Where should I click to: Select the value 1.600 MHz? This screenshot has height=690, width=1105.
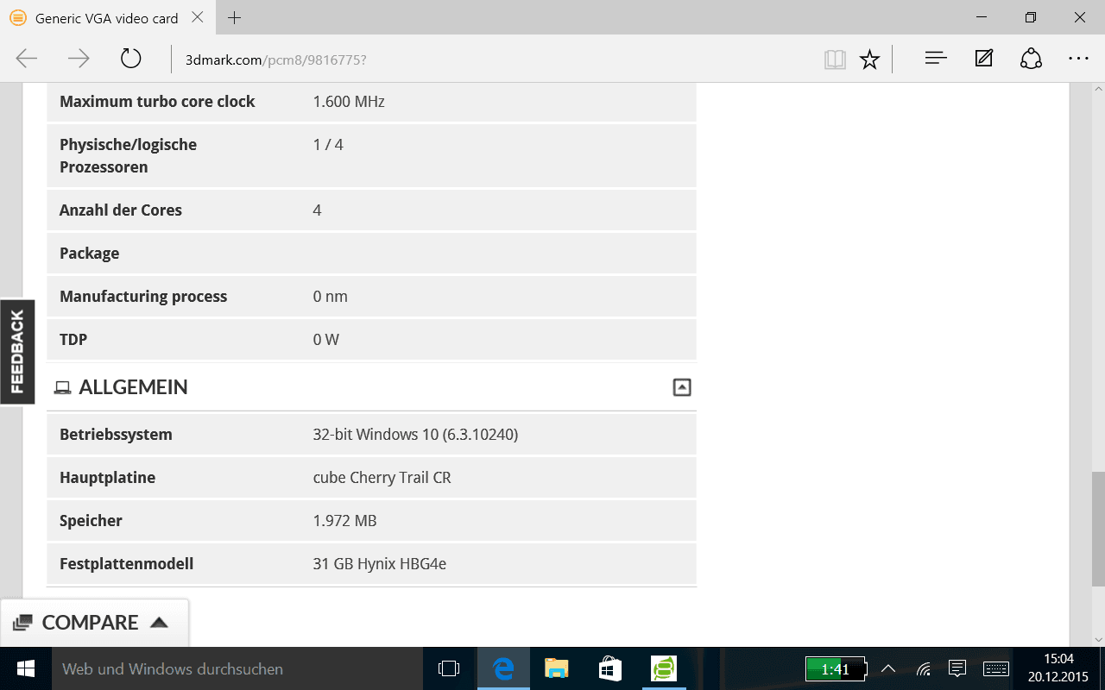coord(349,102)
